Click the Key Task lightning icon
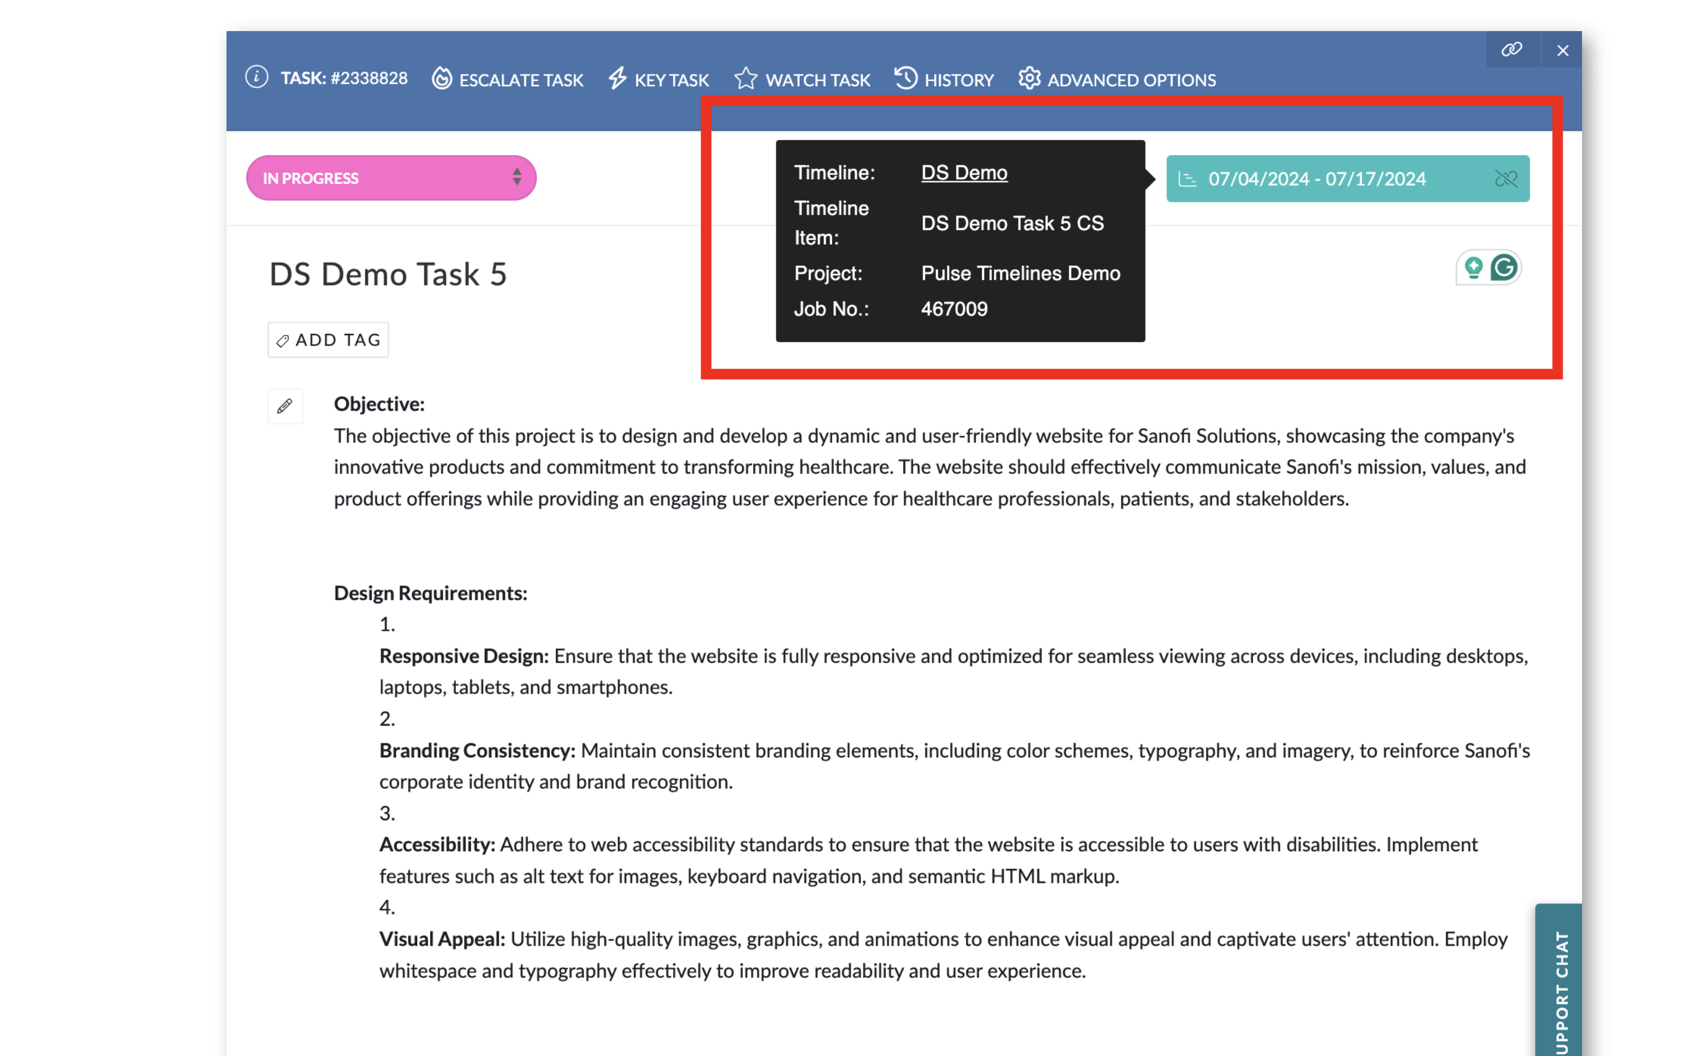 [x=617, y=78]
